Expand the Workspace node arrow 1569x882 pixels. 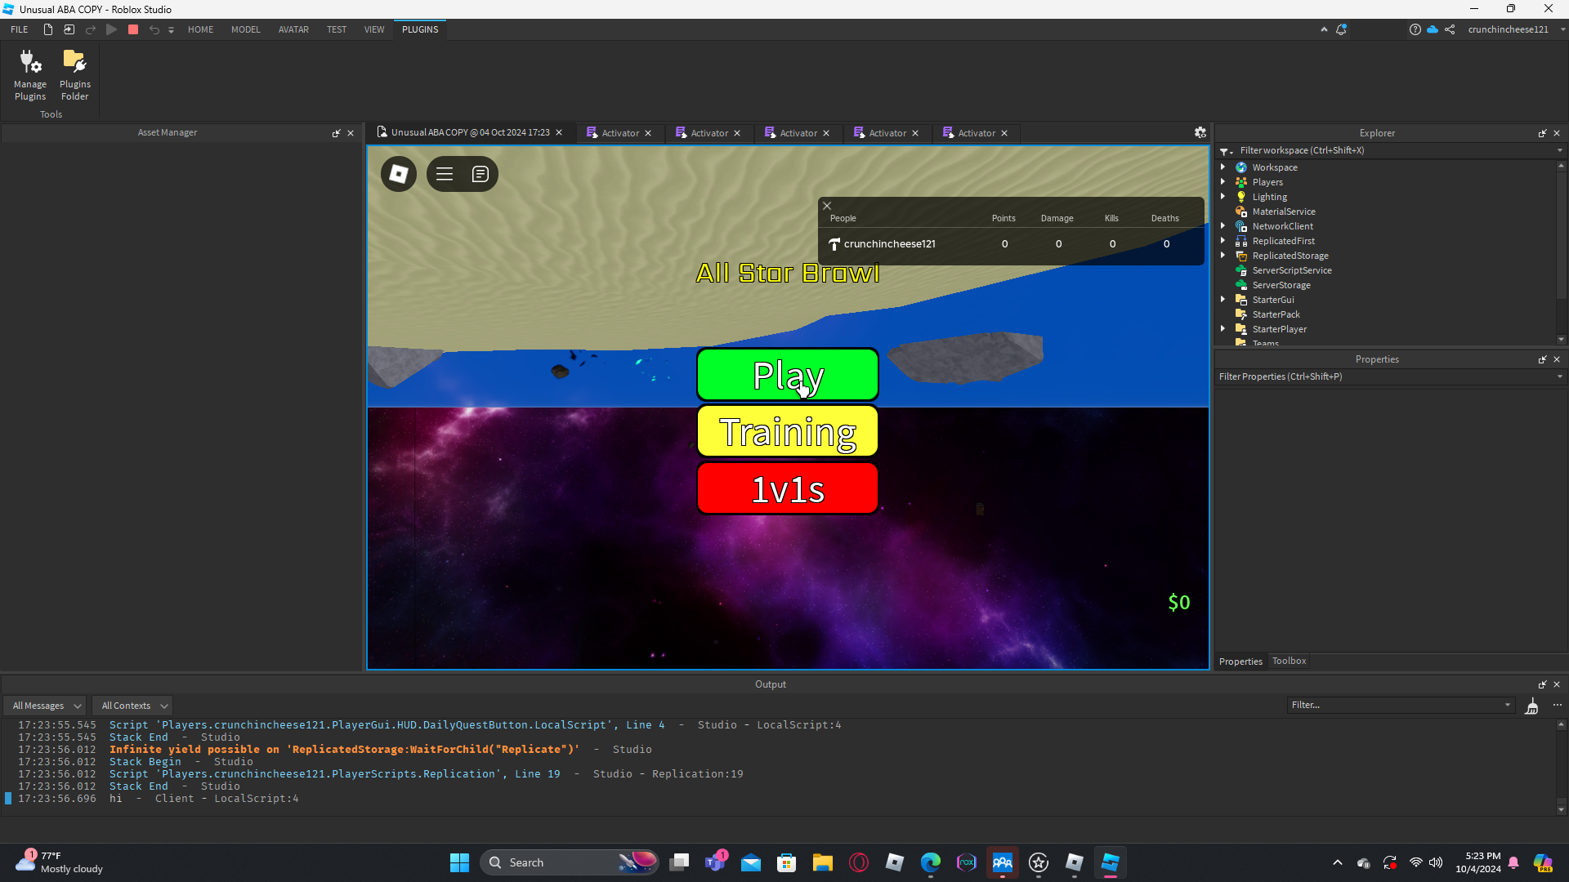[1223, 167]
